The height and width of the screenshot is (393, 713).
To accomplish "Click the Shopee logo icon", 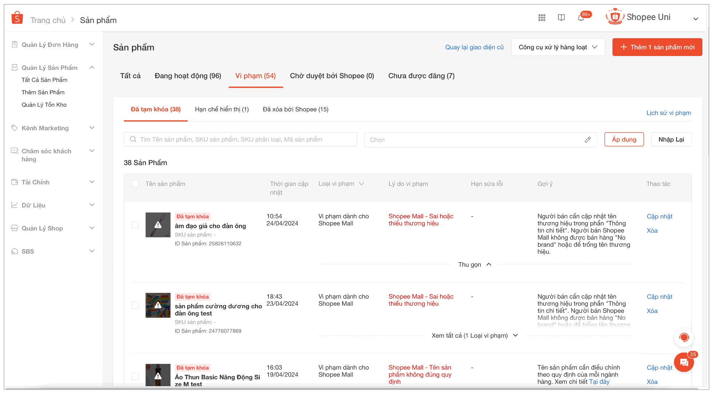I will tap(17, 17).
